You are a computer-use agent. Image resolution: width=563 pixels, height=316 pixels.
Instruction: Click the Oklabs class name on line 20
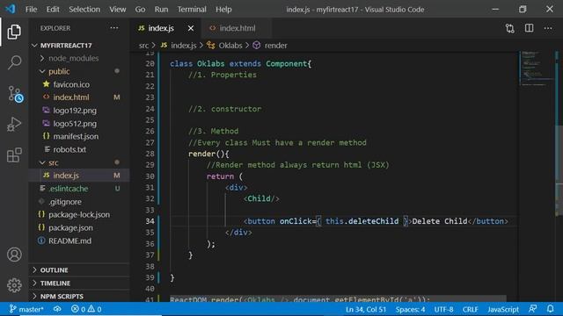[x=210, y=64]
